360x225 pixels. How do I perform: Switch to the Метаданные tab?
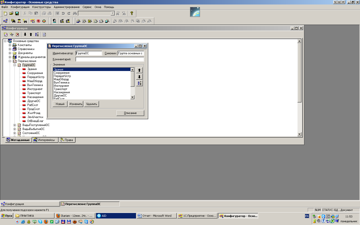[18, 140]
